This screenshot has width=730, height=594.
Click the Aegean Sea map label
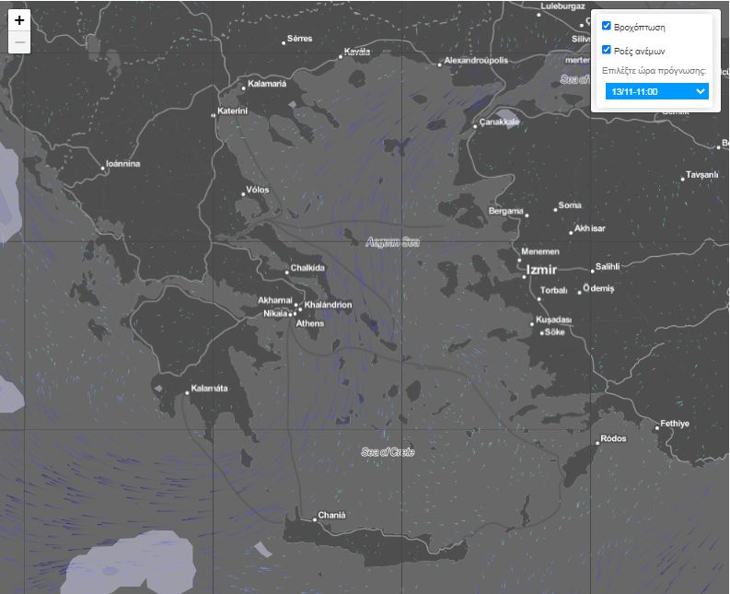pyautogui.click(x=392, y=242)
